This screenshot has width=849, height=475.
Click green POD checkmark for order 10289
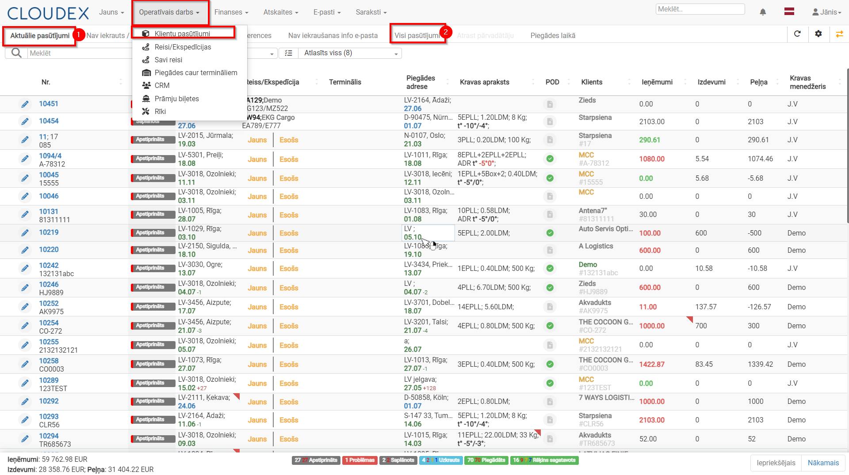tap(550, 383)
